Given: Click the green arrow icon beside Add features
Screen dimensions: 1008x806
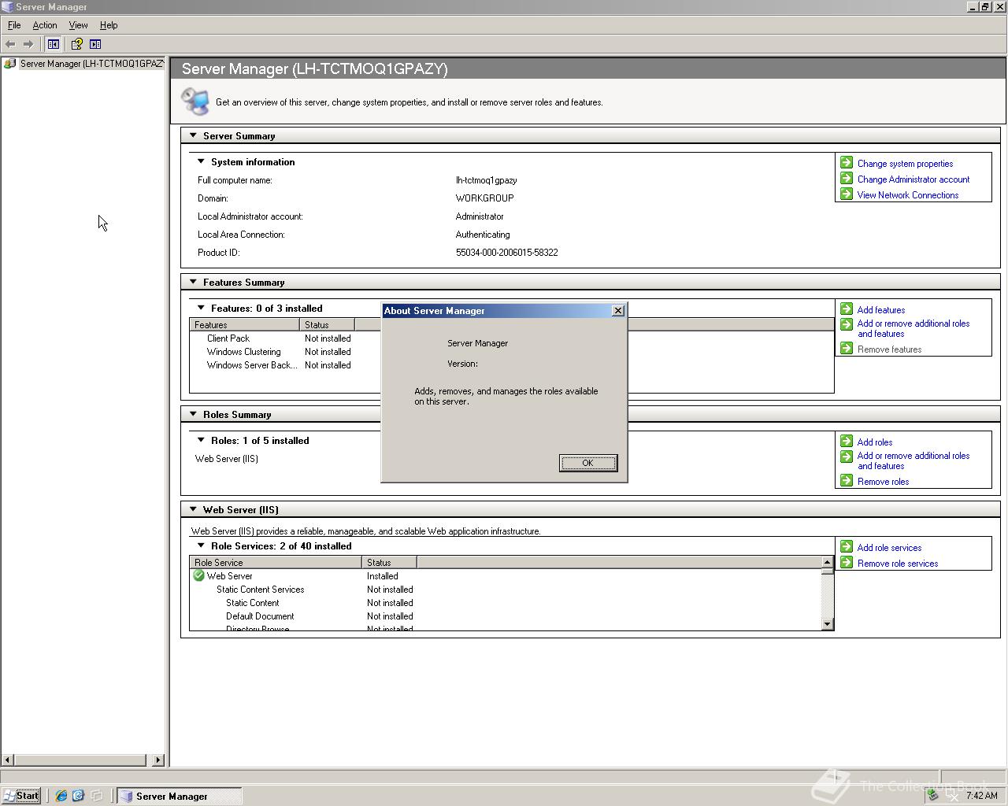Looking at the screenshot, I should point(847,309).
